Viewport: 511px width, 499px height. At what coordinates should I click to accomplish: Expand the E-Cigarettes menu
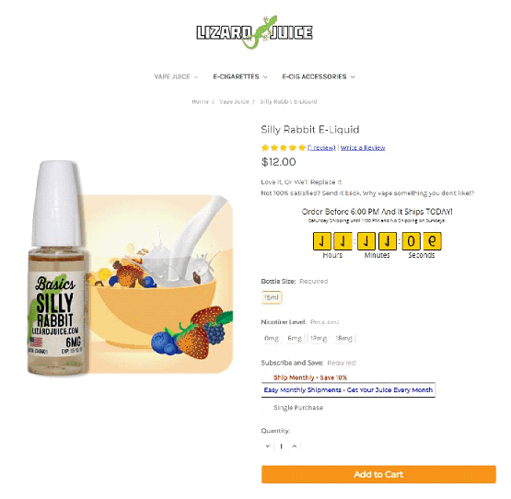tap(240, 76)
